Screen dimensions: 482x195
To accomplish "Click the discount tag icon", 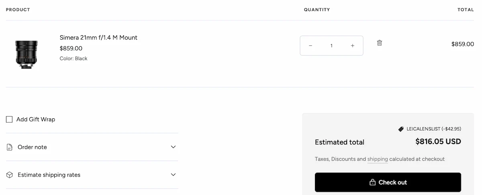I will (x=400, y=129).
